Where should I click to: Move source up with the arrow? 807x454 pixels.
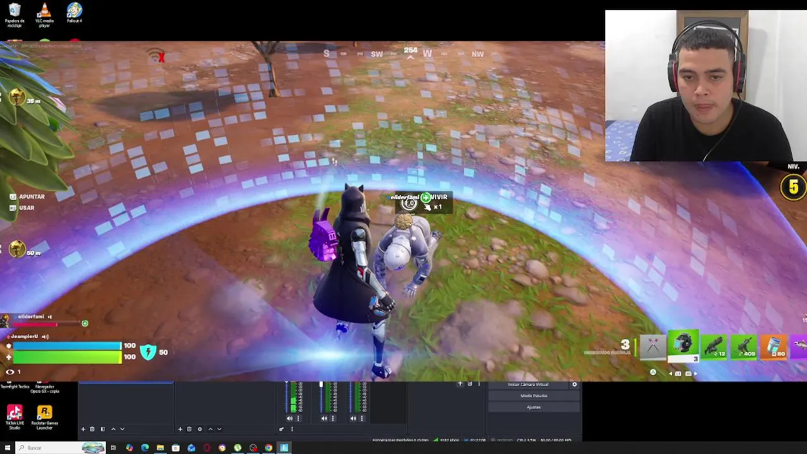coord(211,429)
